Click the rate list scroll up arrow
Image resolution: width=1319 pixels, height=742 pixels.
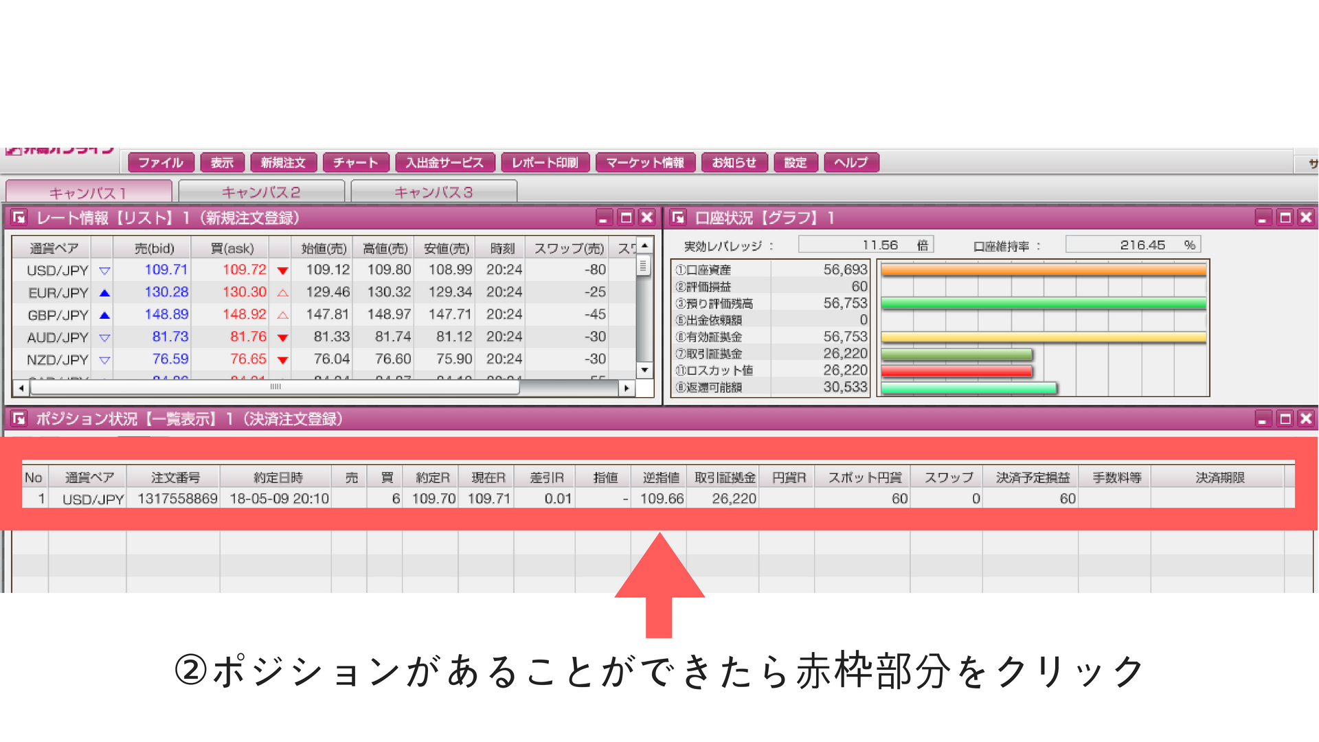coord(644,245)
